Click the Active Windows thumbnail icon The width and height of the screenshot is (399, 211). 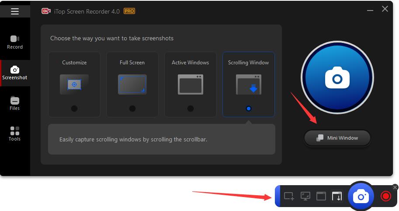tap(191, 84)
